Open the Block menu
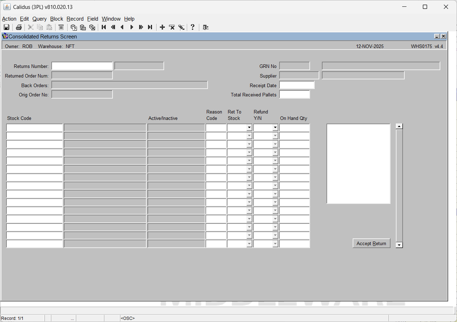This screenshot has width=457, height=322. [x=57, y=19]
